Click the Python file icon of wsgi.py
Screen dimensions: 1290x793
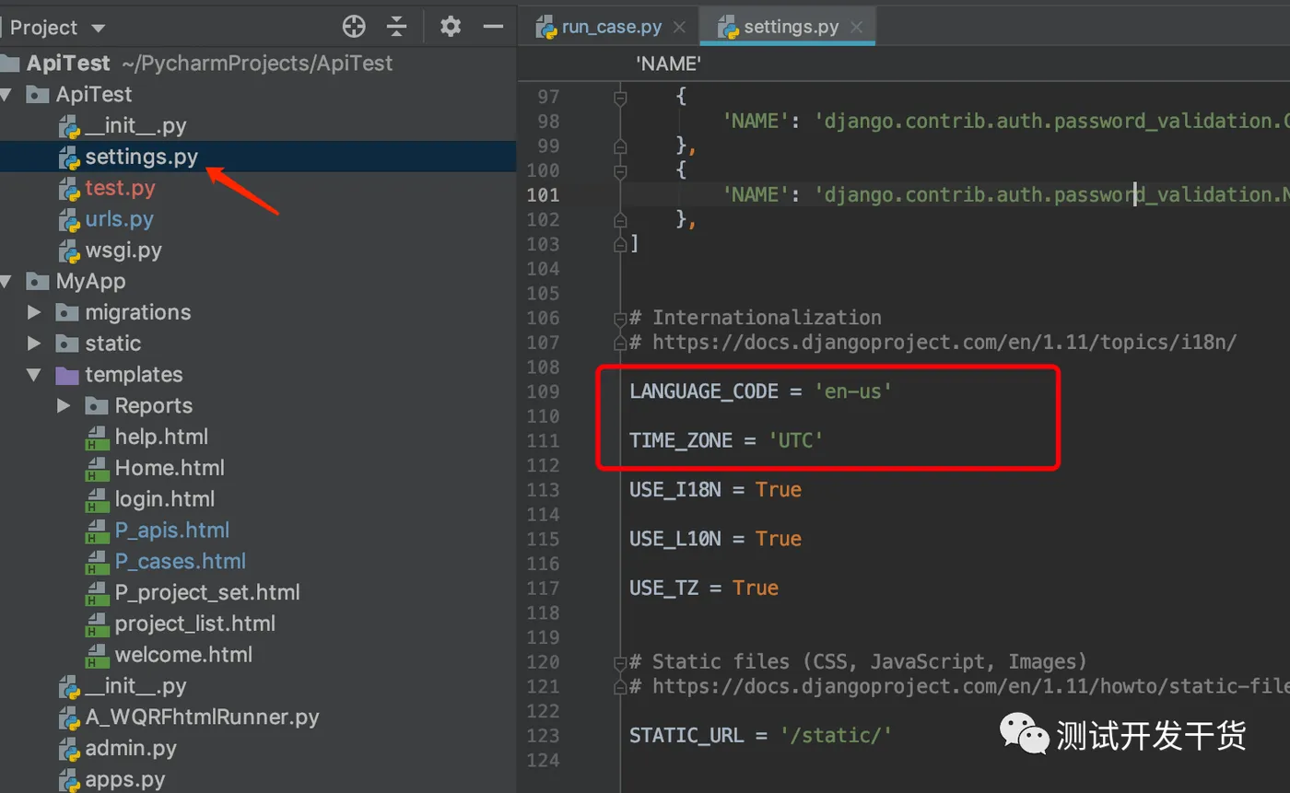69,251
